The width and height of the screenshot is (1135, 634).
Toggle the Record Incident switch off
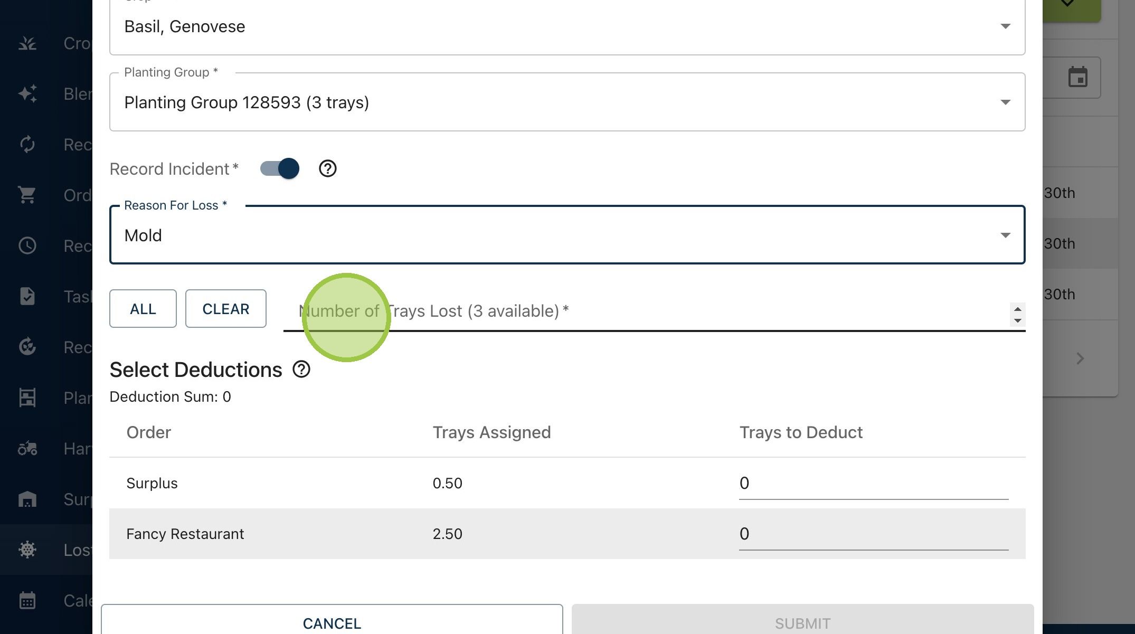280,169
